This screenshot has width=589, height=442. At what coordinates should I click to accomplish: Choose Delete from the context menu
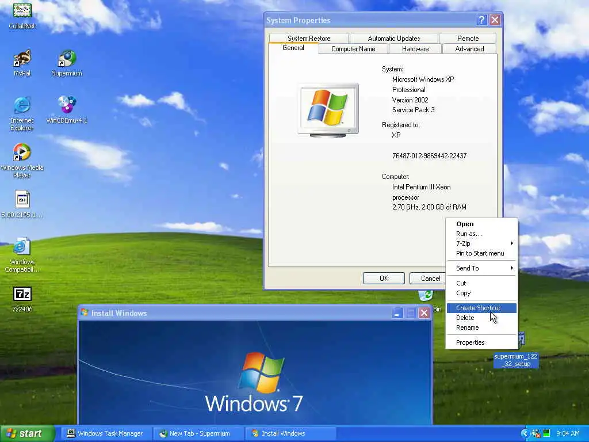(x=481, y=318)
